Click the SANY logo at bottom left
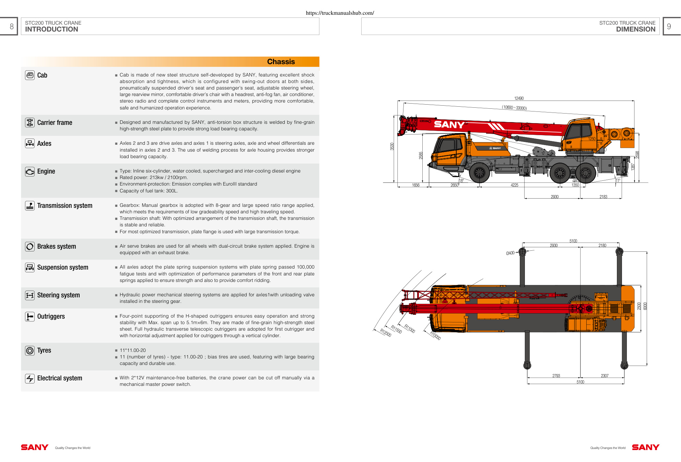 (x=35, y=447)
